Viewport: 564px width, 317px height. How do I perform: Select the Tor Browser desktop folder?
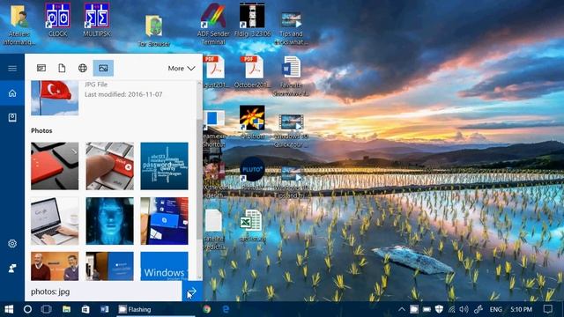pyautogui.click(x=154, y=31)
